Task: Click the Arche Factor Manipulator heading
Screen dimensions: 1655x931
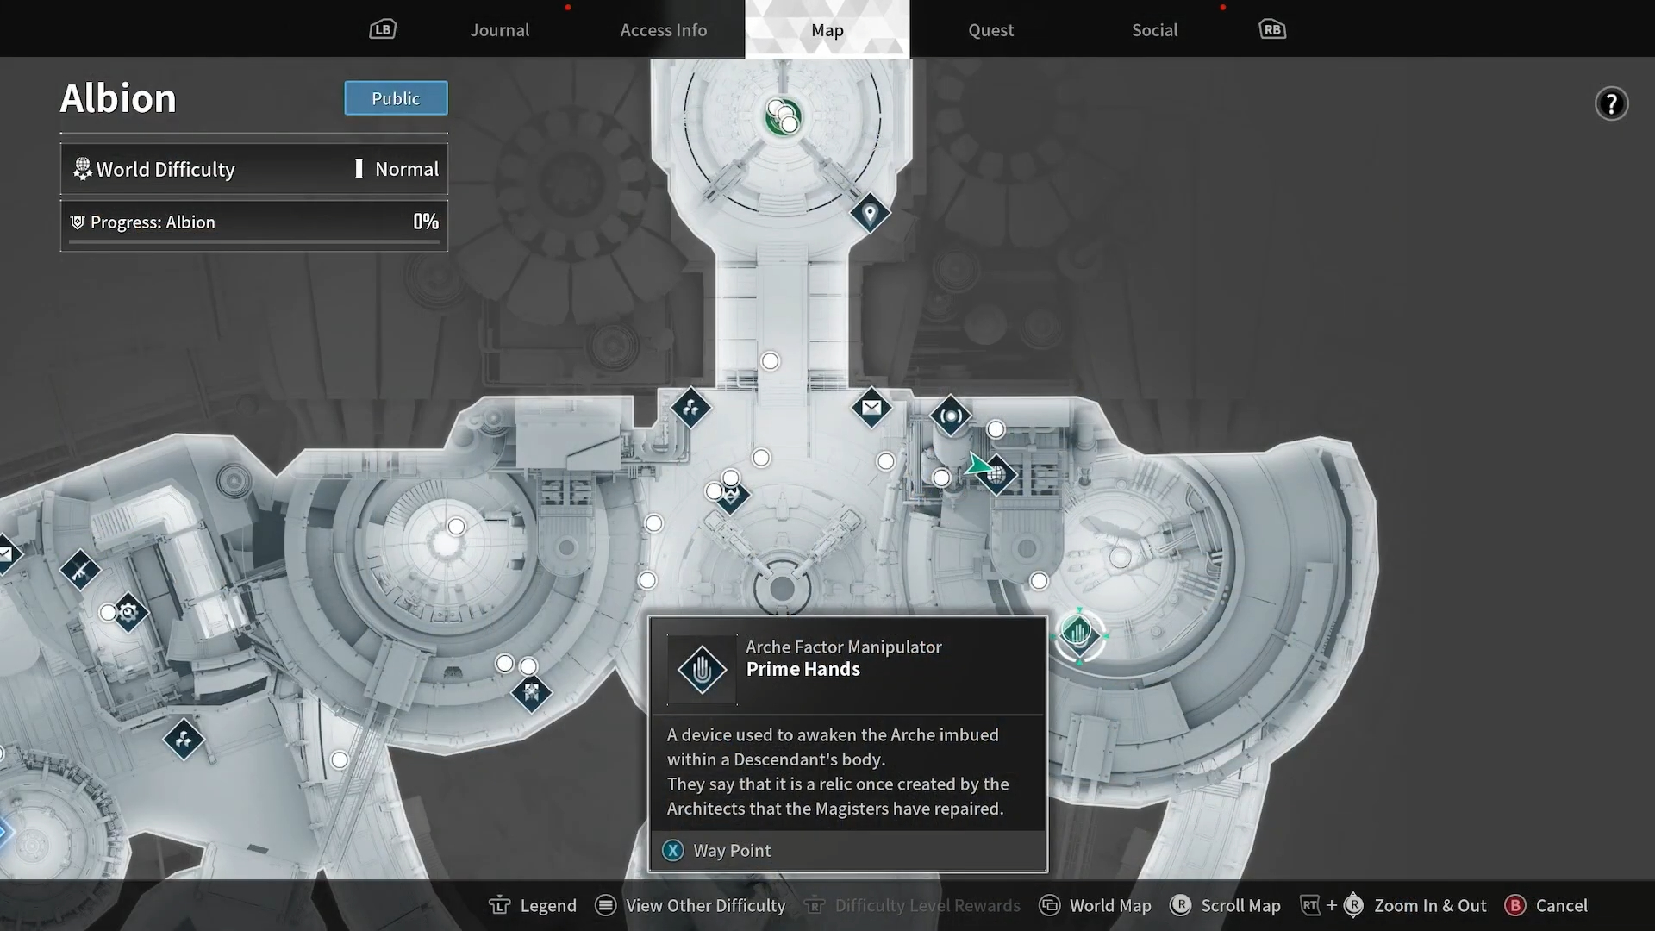Action: tap(843, 647)
